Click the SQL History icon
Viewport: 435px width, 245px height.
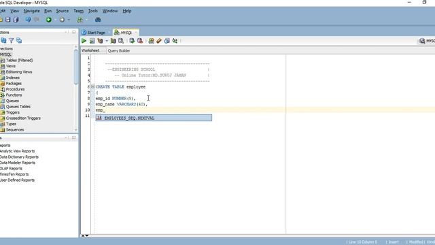coord(167,41)
